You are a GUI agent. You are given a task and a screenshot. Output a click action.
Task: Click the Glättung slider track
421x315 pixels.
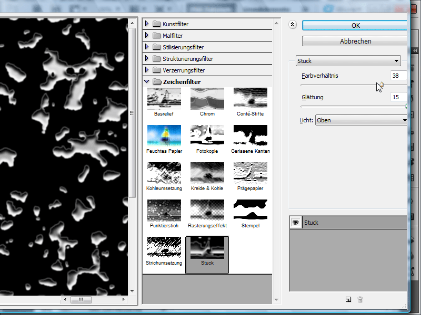(x=353, y=107)
